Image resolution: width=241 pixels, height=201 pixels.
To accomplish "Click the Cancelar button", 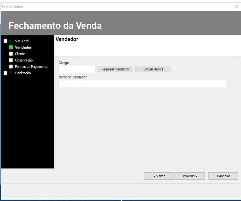I will 223,176.
